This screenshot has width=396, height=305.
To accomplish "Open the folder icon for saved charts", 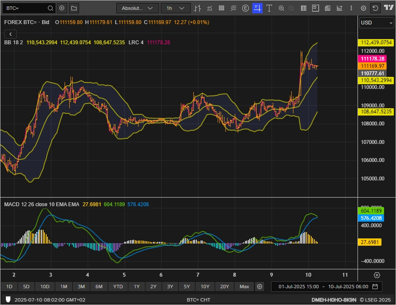I will click(74, 9).
